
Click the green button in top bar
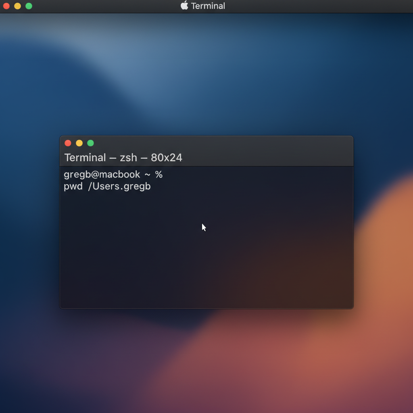tap(29, 6)
